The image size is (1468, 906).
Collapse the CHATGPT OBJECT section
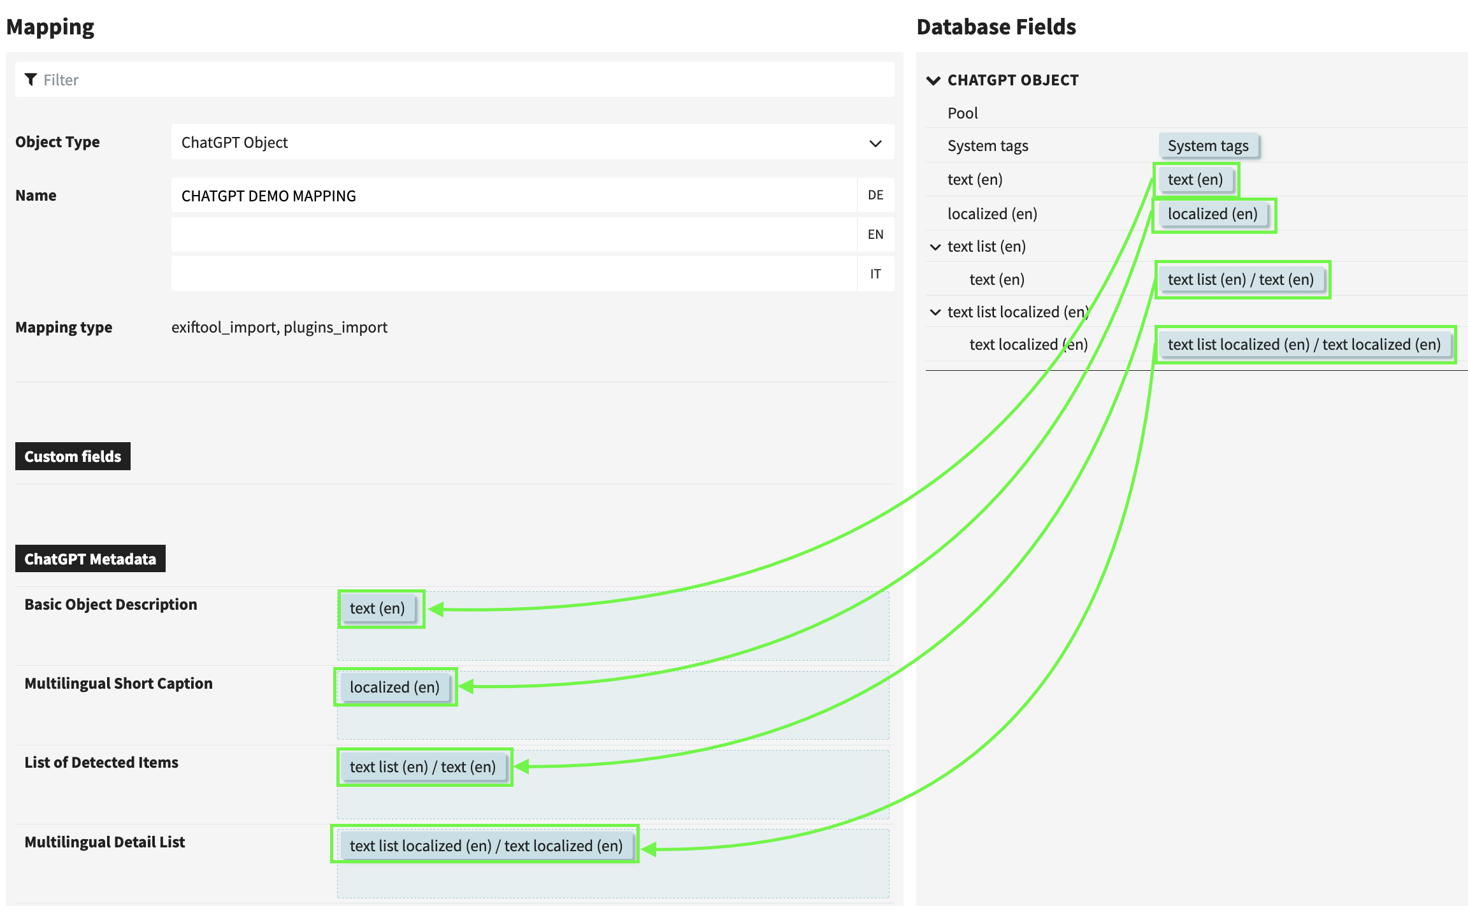pyautogui.click(x=933, y=80)
